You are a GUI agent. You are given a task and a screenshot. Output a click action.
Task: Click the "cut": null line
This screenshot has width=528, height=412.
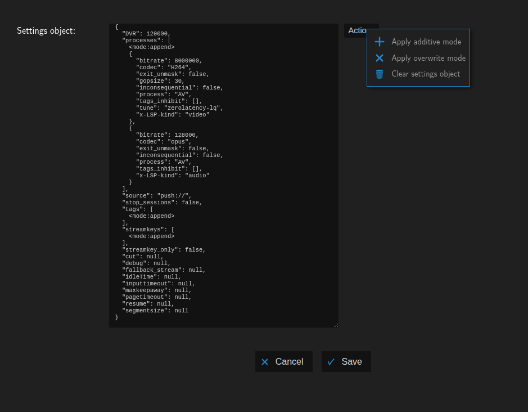click(x=143, y=256)
